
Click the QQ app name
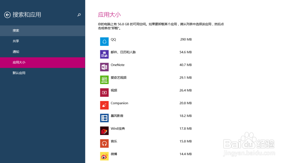point(113,39)
